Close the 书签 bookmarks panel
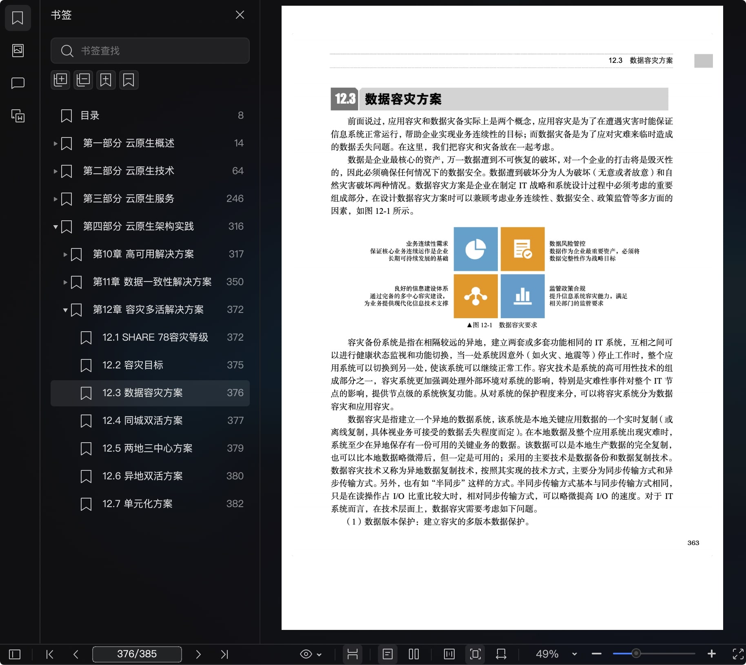The width and height of the screenshot is (746, 665). tap(240, 15)
